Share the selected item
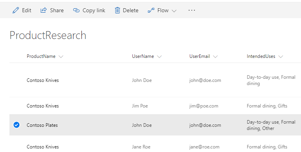301x152 pixels. pyautogui.click(x=52, y=10)
